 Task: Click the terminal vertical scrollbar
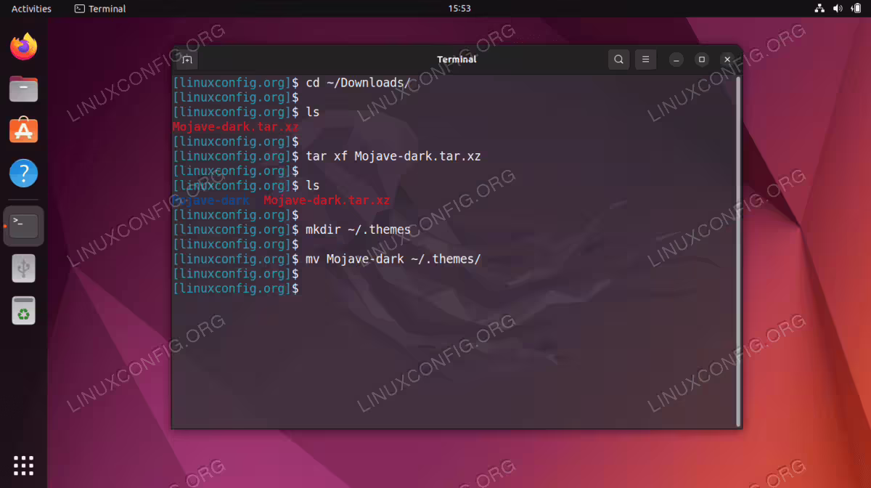738,251
